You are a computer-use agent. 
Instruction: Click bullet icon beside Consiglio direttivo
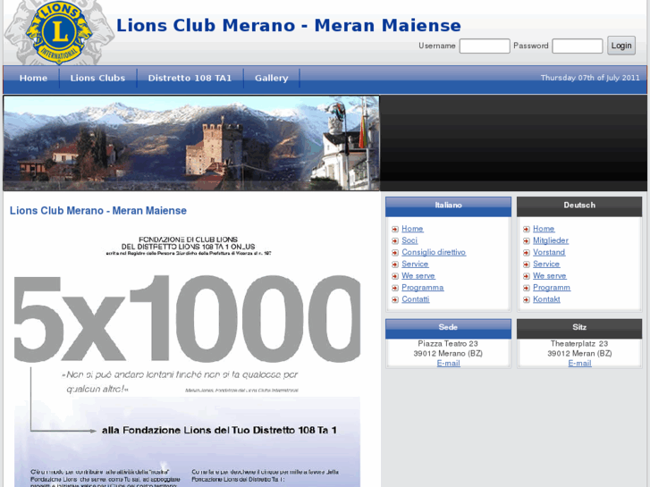coord(394,252)
